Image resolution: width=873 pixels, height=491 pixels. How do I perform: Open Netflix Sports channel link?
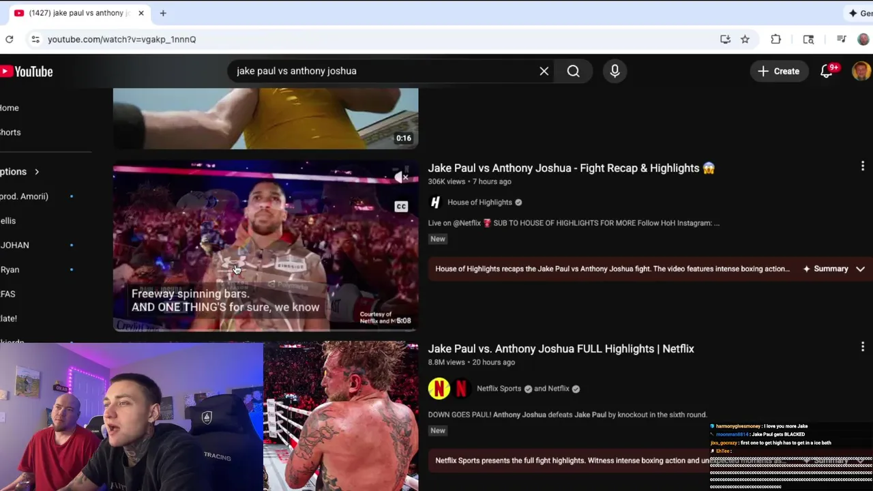pyautogui.click(x=499, y=389)
